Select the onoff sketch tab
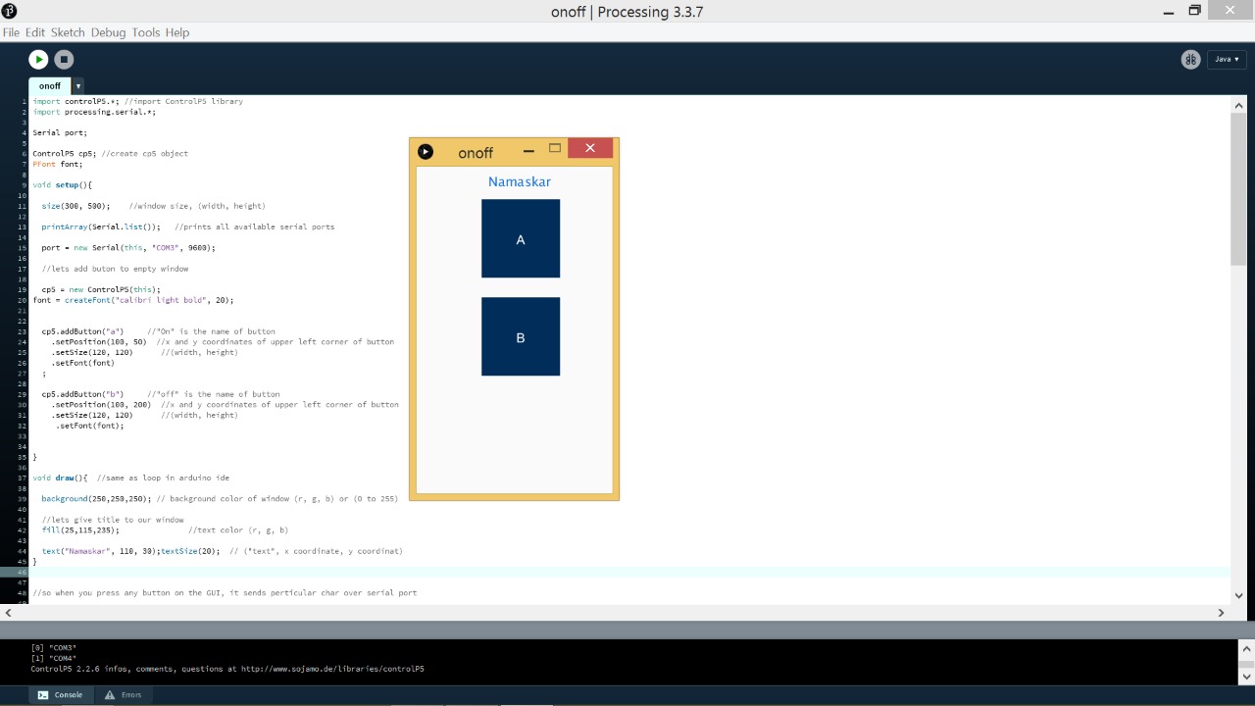The height and width of the screenshot is (706, 1255). pos(50,86)
